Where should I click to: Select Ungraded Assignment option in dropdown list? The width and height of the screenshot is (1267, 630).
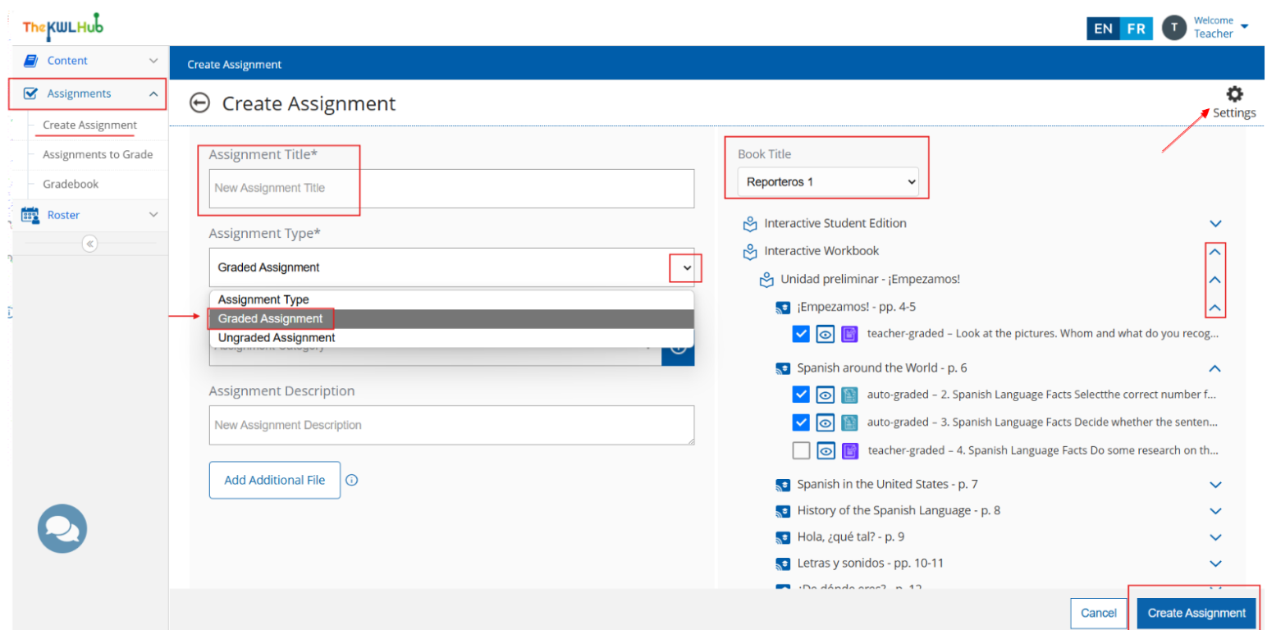point(277,338)
